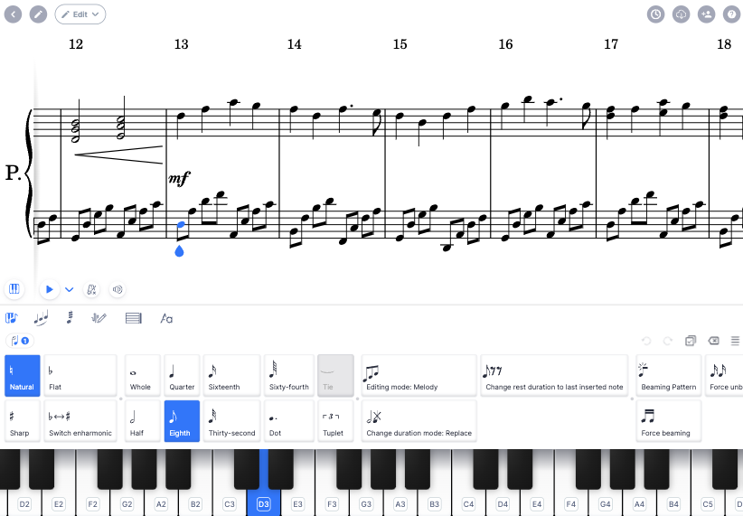Expand playback options chevron
The width and height of the screenshot is (743, 516).
click(x=70, y=289)
